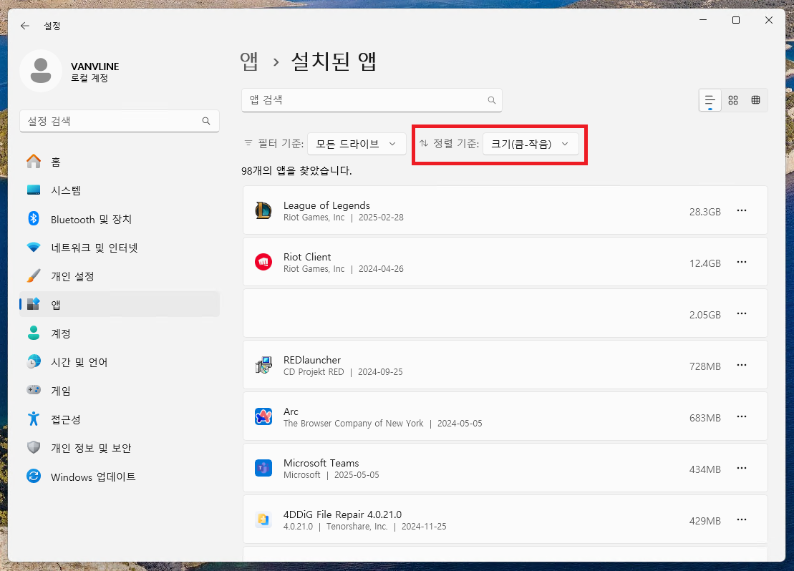
Task: Open Windows 업데이트 settings
Action: pyautogui.click(x=120, y=477)
